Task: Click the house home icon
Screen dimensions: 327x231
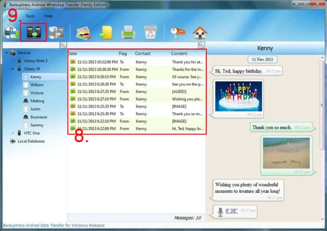Action: pos(200,32)
